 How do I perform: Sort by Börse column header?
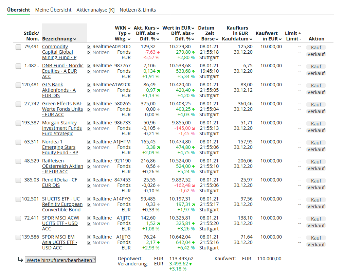210,39
